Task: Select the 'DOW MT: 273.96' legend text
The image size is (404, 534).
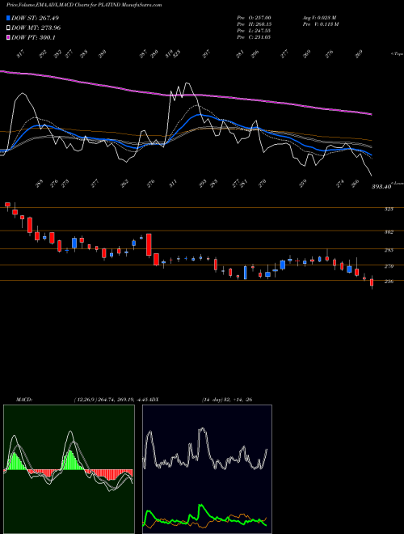Action: (x=36, y=28)
